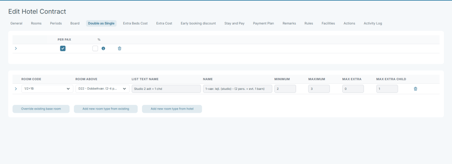This screenshot has height=164, width=452.
Task: Open the Activity Log tab
Action: click(373, 23)
